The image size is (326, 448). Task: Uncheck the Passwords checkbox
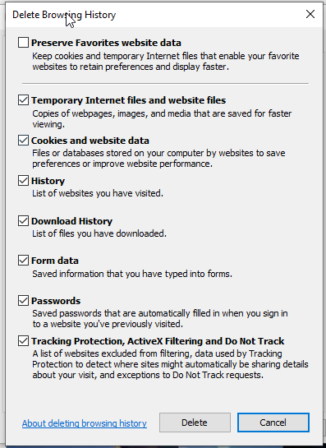pos(23,301)
